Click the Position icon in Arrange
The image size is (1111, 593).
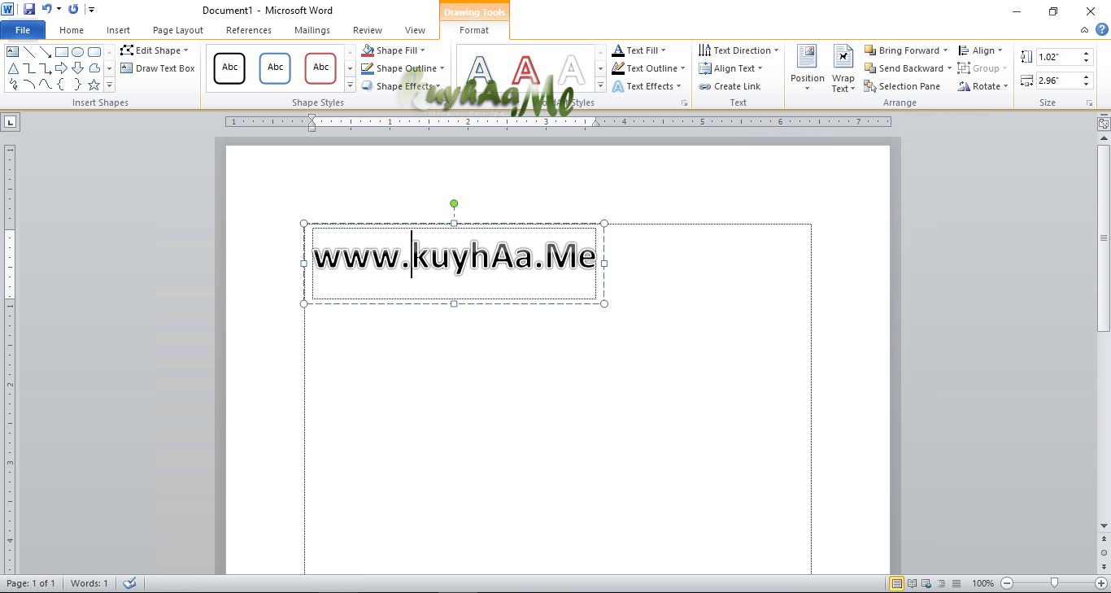pyautogui.click(x=807, y=68)
